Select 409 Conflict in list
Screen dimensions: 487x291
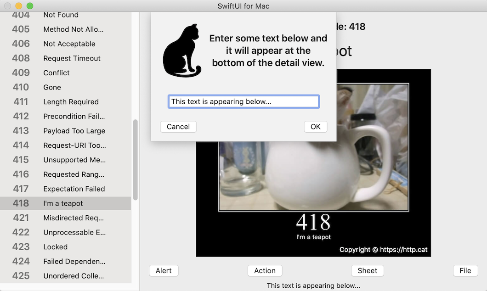(65, 73)
